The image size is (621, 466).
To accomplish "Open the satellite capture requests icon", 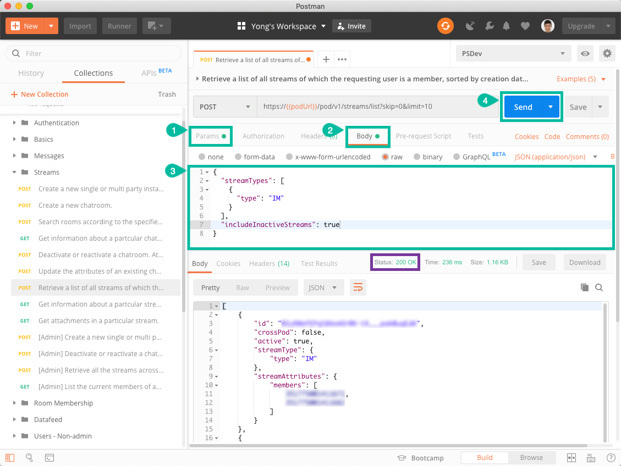I will [x=470, y=26].
